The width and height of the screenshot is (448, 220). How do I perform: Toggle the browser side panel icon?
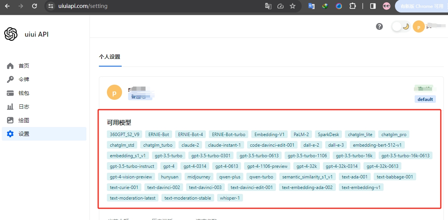373,6
